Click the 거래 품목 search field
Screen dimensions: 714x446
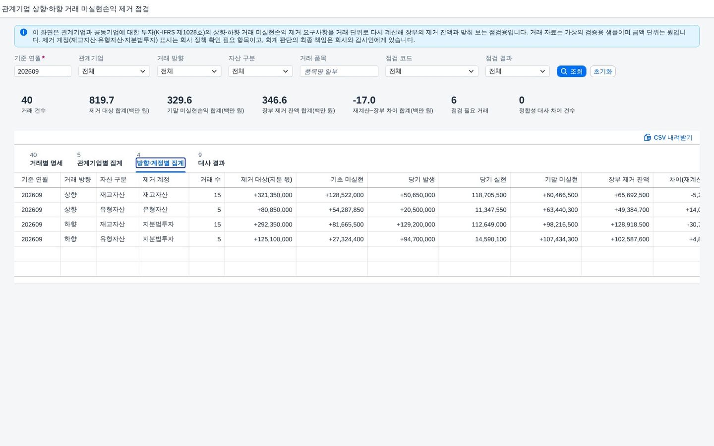339,71
